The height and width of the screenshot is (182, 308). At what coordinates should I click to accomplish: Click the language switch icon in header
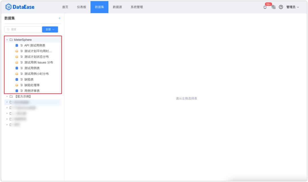coord(273,7)
